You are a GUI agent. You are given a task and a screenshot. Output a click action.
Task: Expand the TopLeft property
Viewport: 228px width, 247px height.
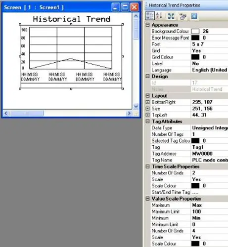pos(148,115)
